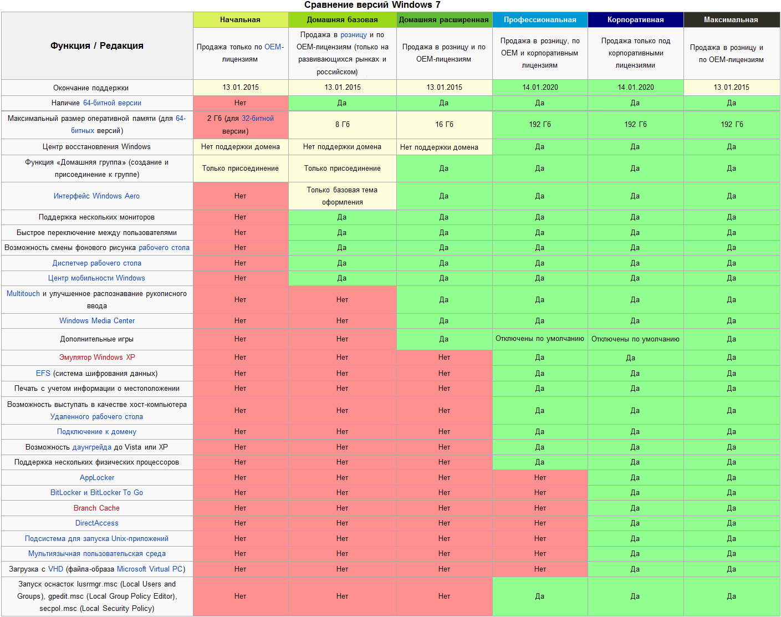Viewport: 781px width, 617px height.
Task: Open the 'Интерфейс Windows Aero' link
Action: (96, 196)
